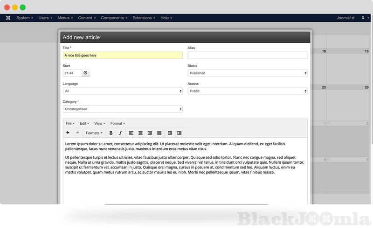Increase paragraph indent
This screenshot has width=373, height=228.
[179, 133]
